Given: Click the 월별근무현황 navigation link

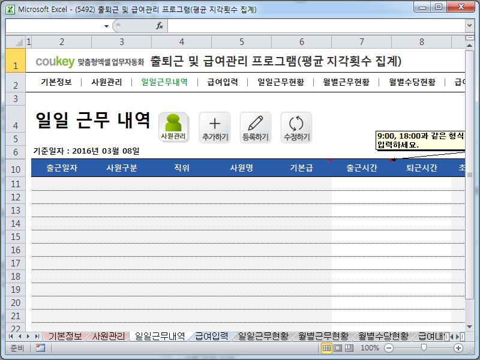Looking at the screenshot, I should [x=346, y=82].
